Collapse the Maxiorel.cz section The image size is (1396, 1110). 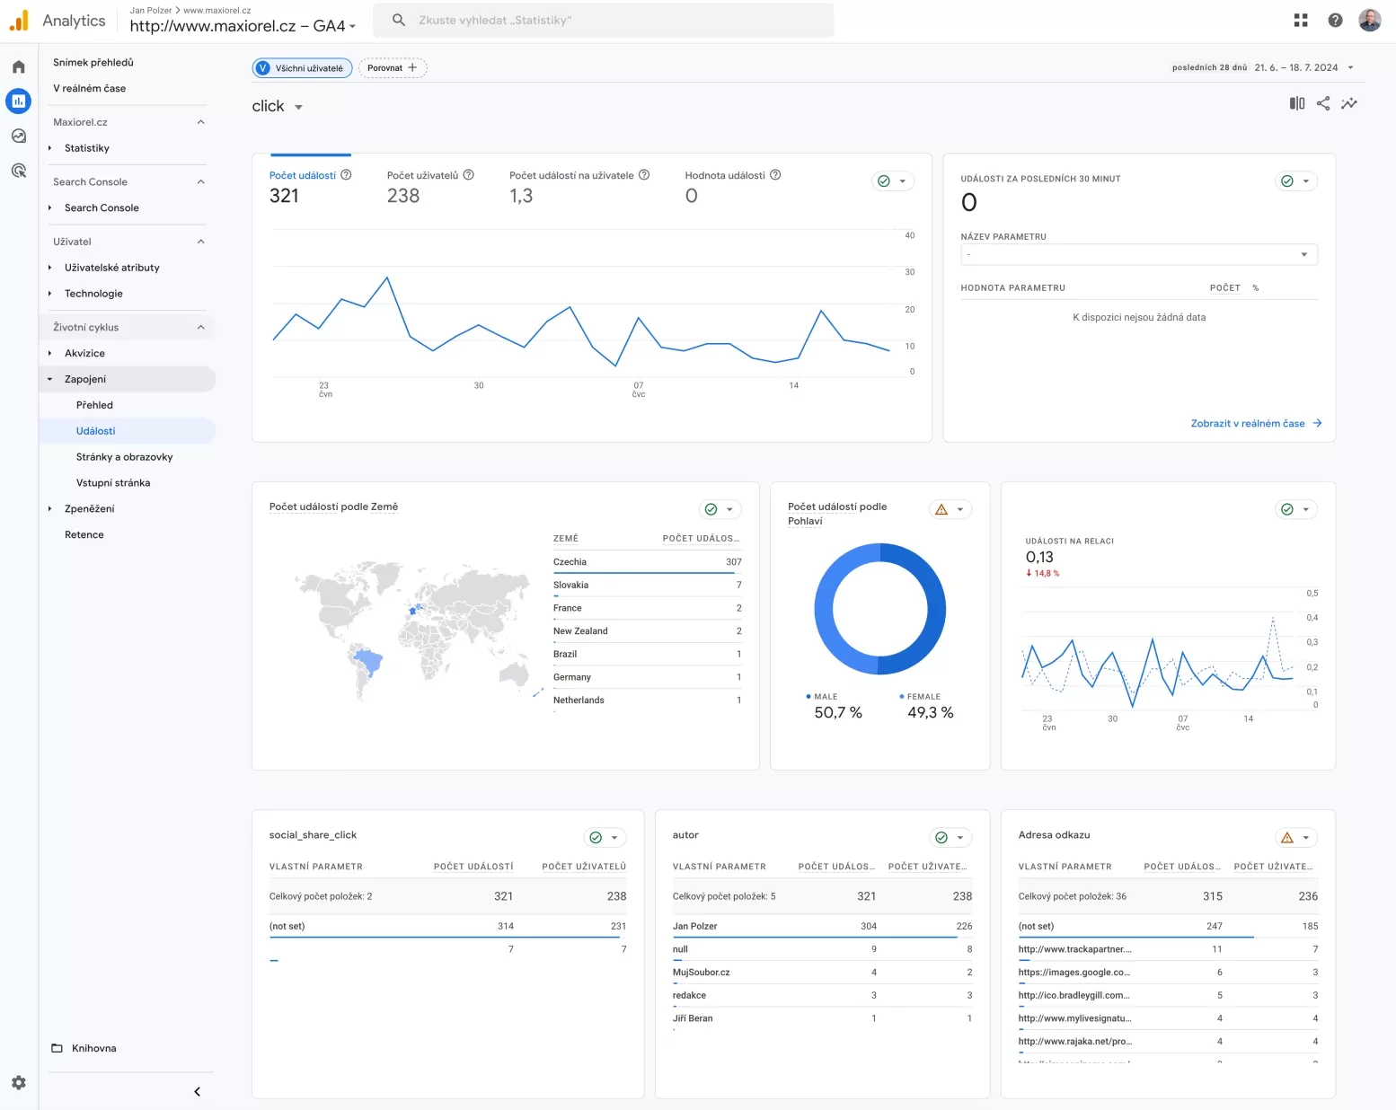(x=201, y=122)
